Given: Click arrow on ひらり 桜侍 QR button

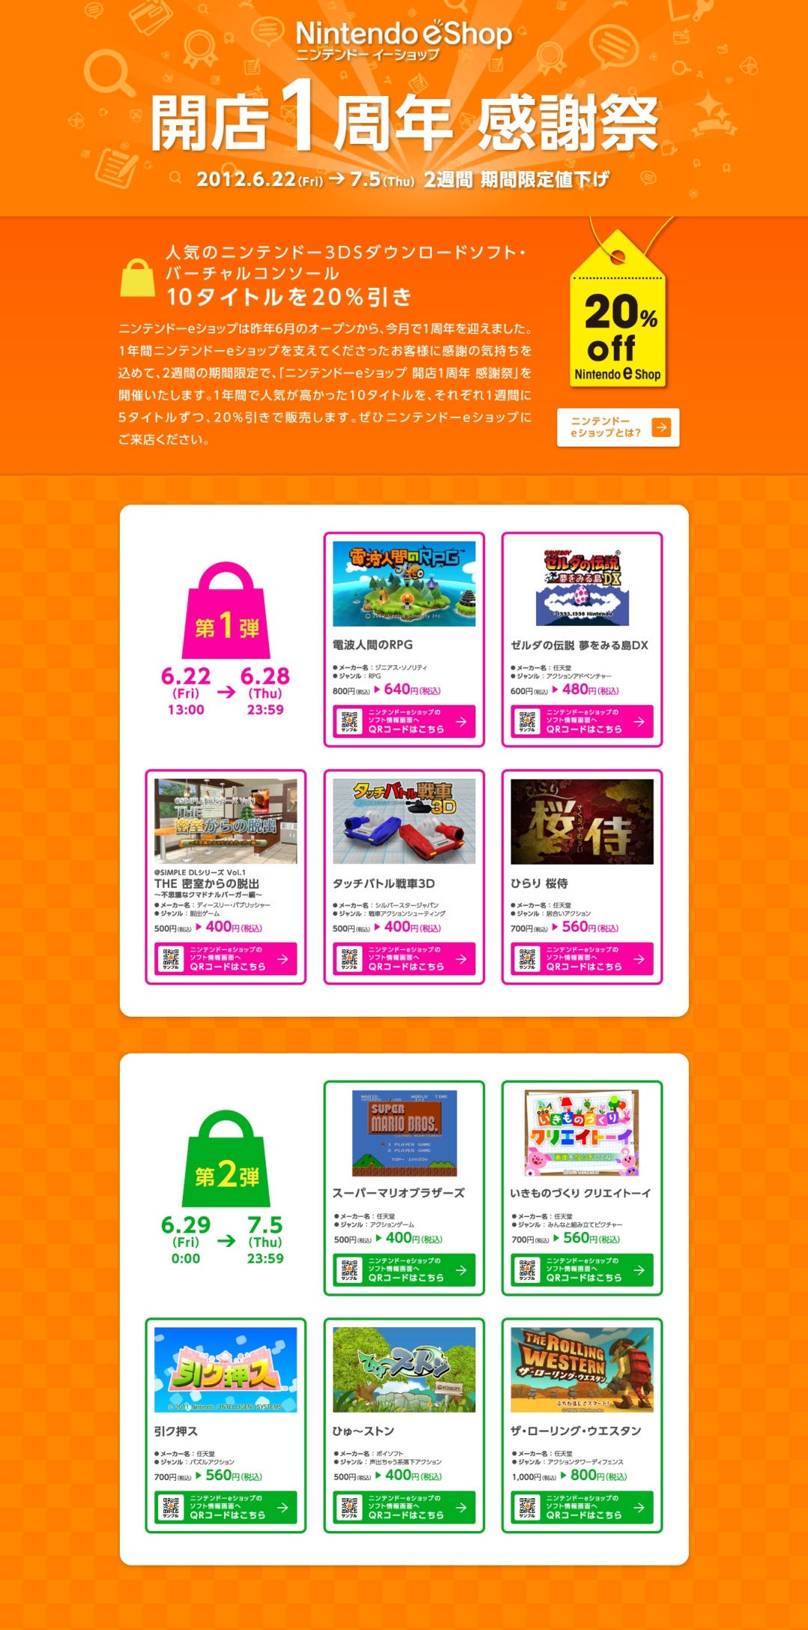Looking at the screenshot, I should pos(639,959).
